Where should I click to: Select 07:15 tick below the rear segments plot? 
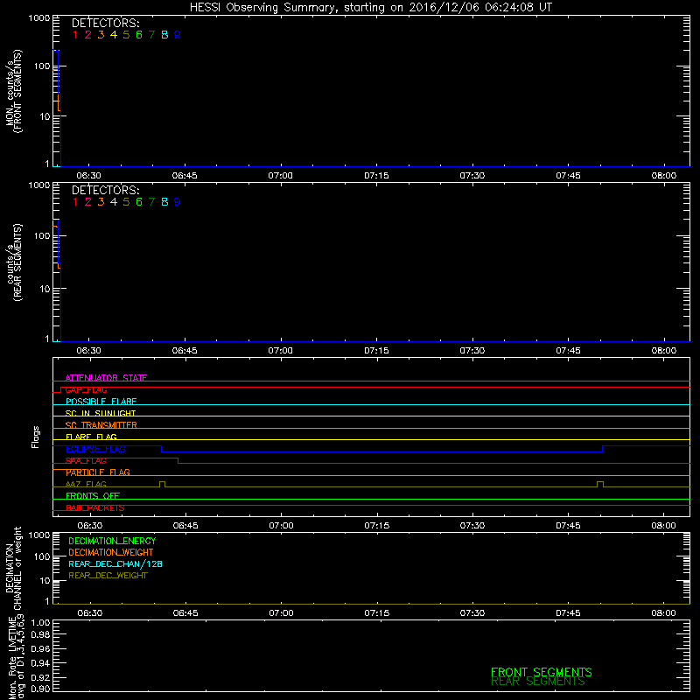(376, 351)
